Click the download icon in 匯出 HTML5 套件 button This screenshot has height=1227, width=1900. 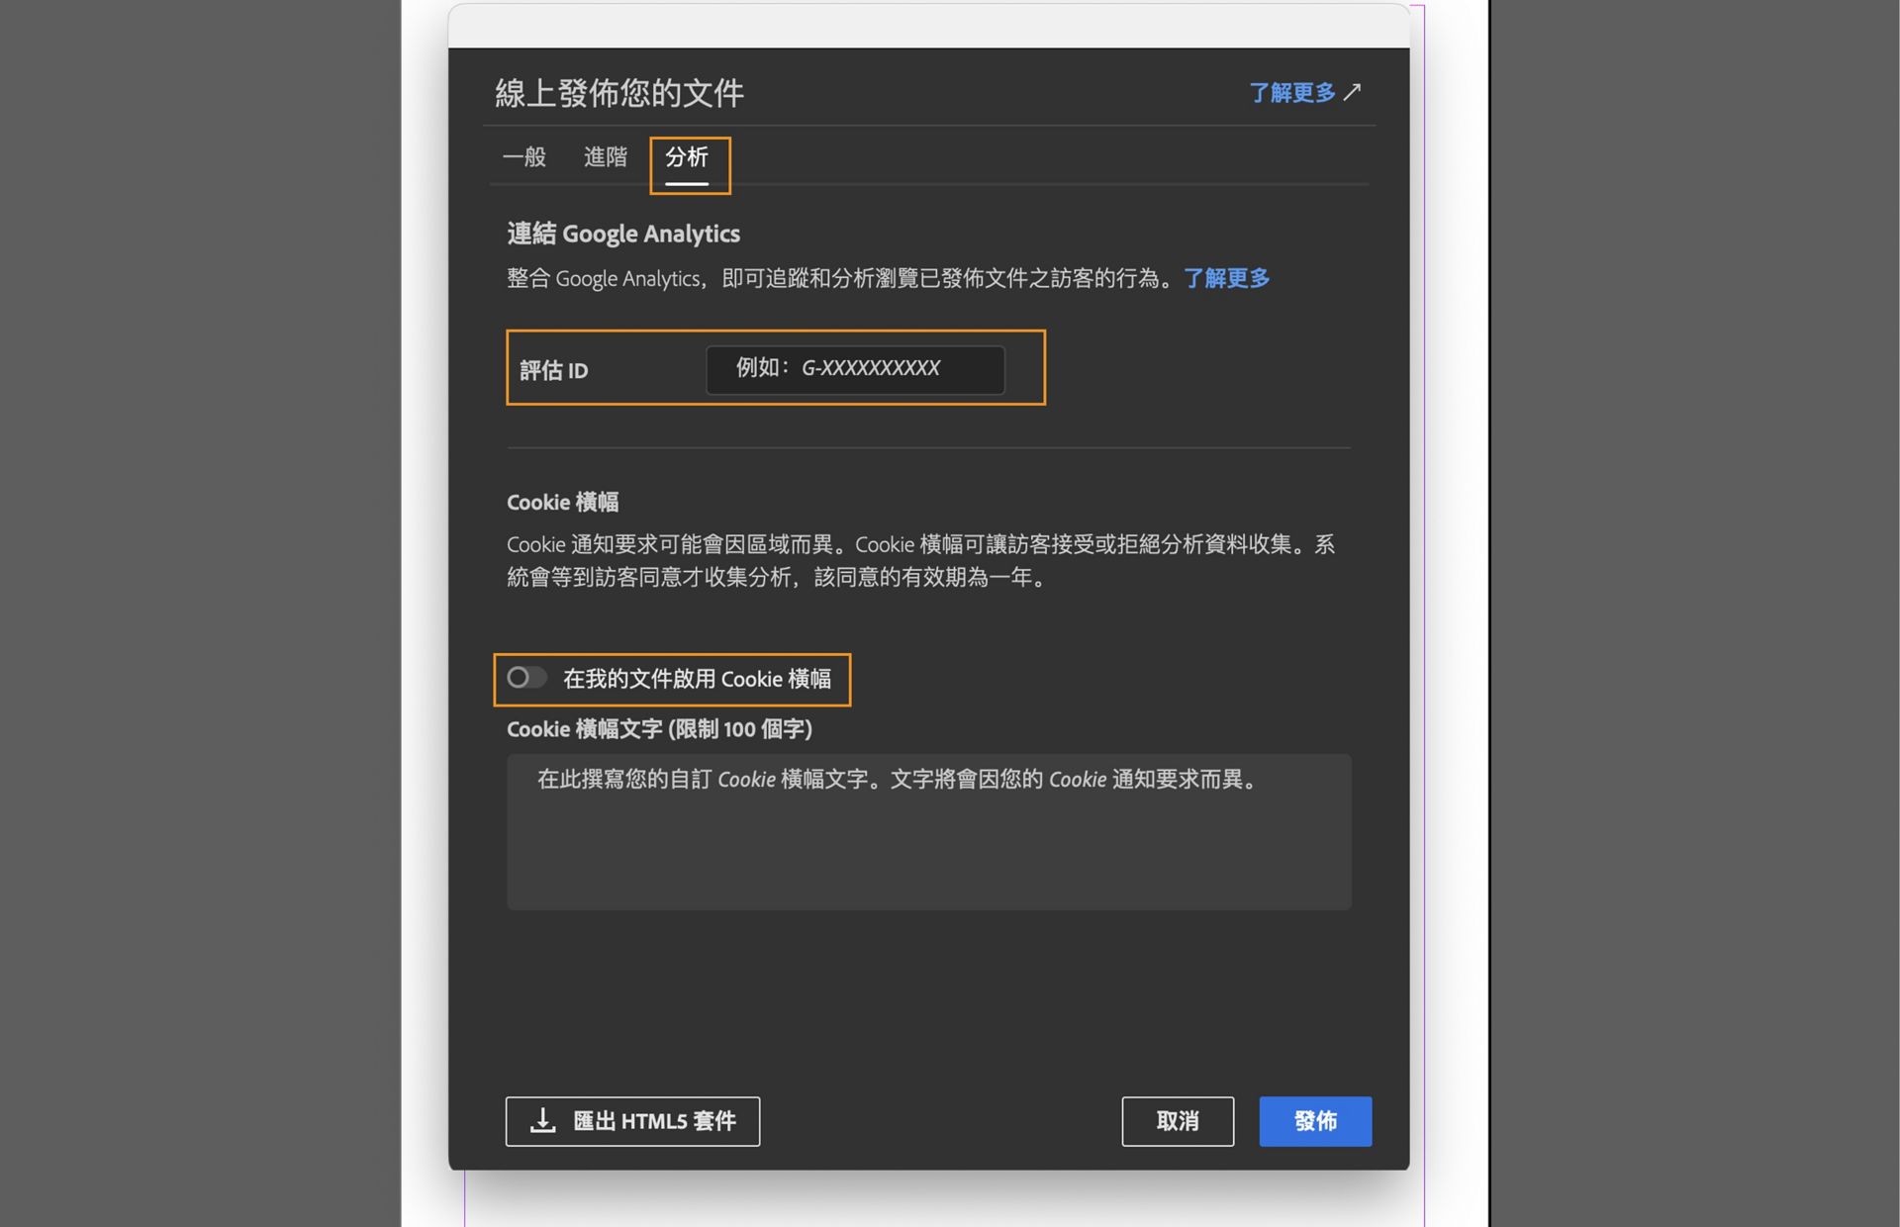pyautogui.click(x=542, y=1121)
